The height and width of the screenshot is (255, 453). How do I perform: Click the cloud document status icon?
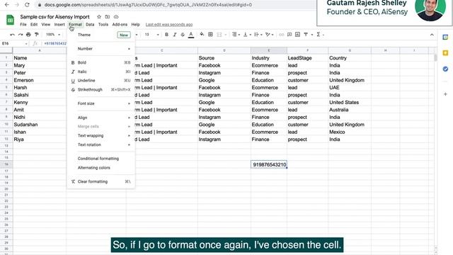(116, 17)
